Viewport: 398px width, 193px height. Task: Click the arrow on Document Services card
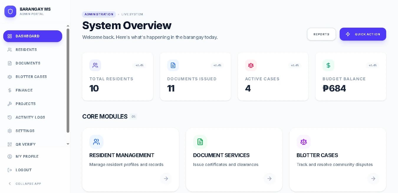[x=269, y=179]
